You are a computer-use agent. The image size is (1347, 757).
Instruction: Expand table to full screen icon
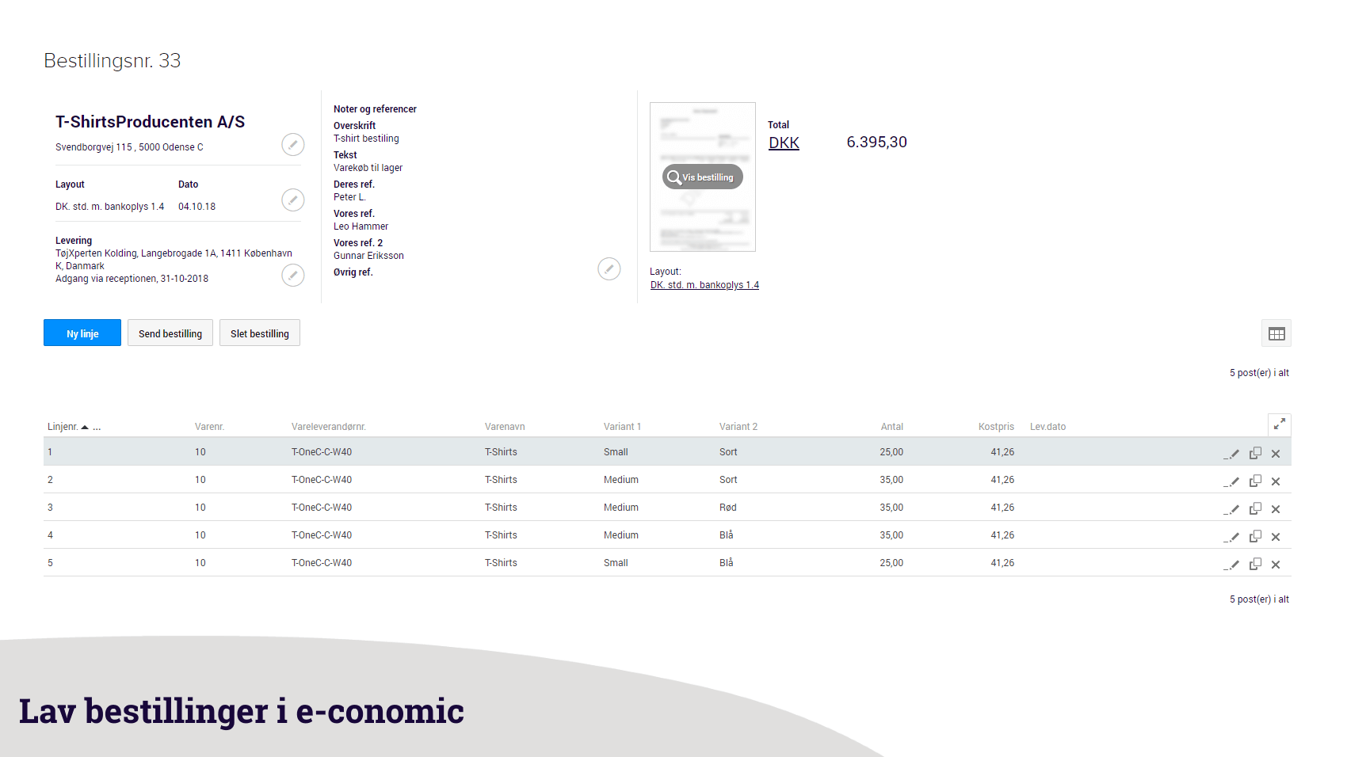tap(1280, 424)
